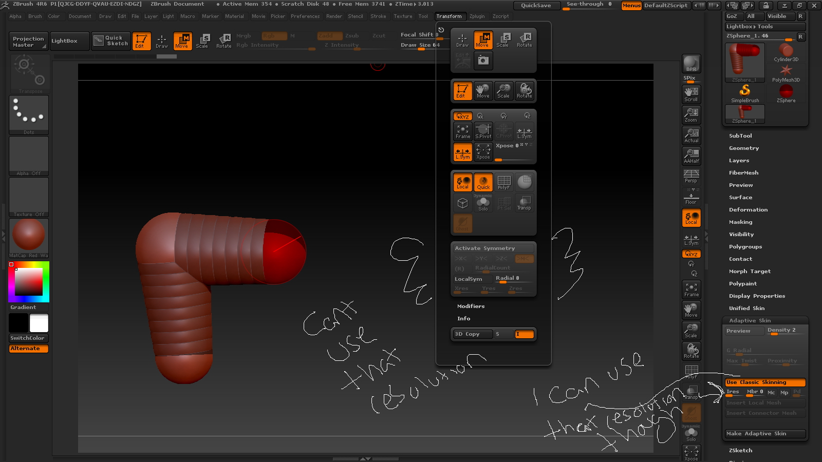Activate Quick Sketch mode
The image size is (822, 462).
click(110, 41)
